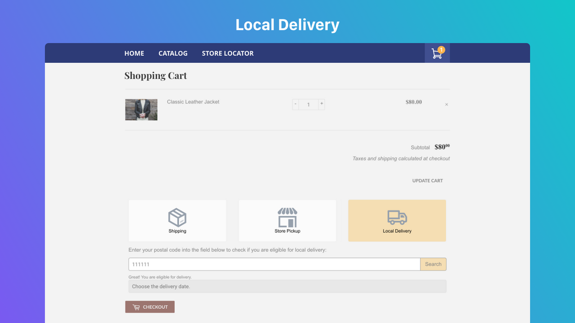Decrease jacket quantity with the minus stepper
The height and width of the screenshot is (323, 575).
[x=295, y=104]
